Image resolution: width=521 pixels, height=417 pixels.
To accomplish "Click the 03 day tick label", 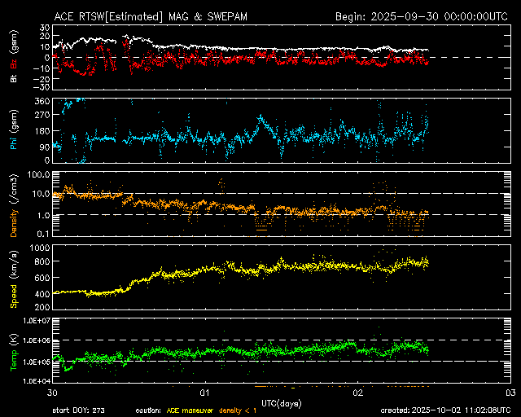I will pos(509,392).
